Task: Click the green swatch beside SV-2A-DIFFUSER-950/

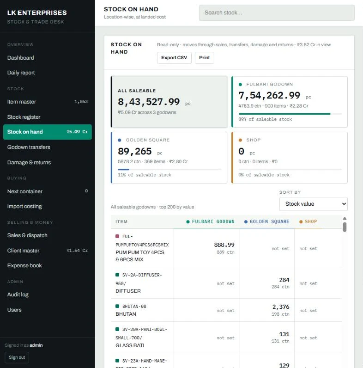Action: coord(117,275)
